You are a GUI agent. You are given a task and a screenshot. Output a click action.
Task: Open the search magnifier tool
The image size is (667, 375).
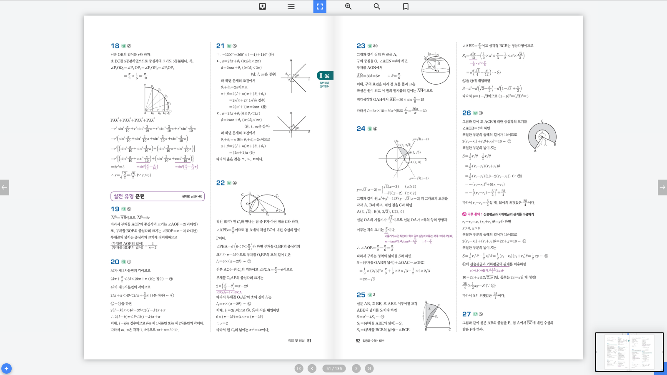377,6
